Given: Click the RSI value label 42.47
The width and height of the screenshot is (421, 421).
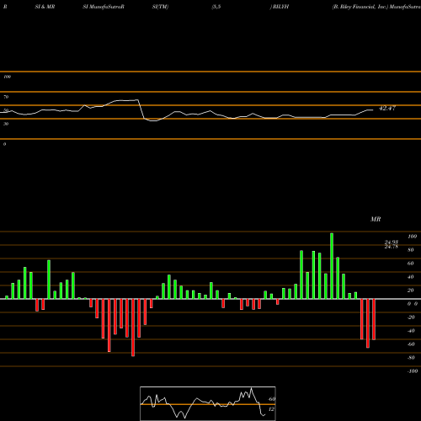Looking at the screenshot, I should (x=387, y=108).
